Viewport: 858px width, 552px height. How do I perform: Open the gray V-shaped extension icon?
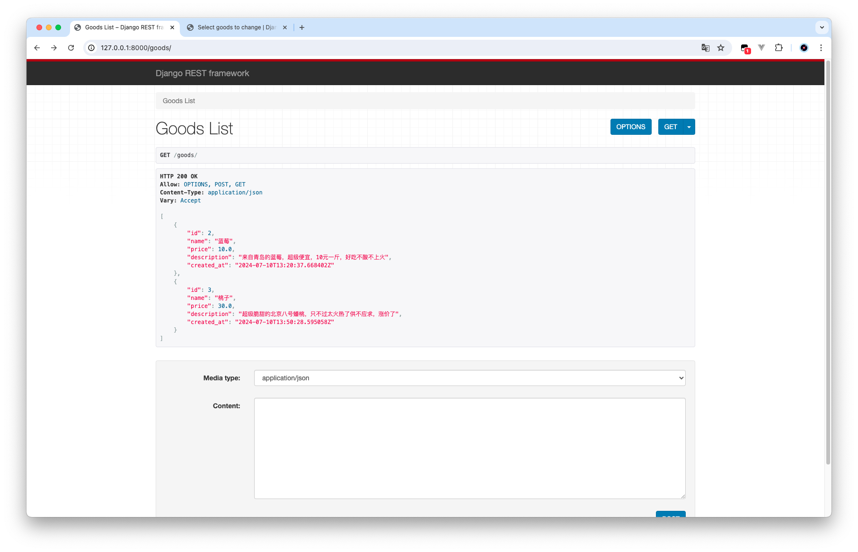click(761, 47)
